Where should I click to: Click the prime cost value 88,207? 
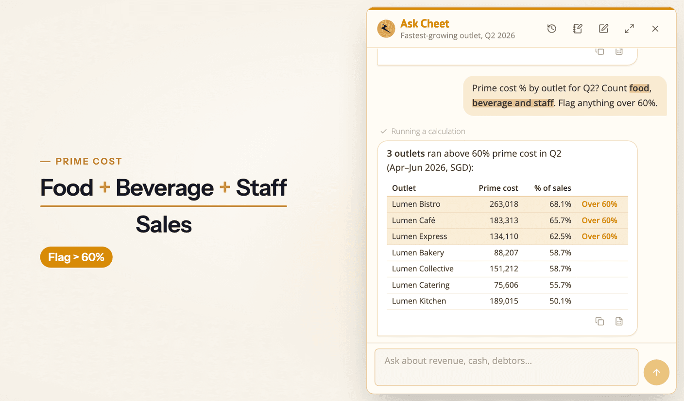(x=506, y=252)
